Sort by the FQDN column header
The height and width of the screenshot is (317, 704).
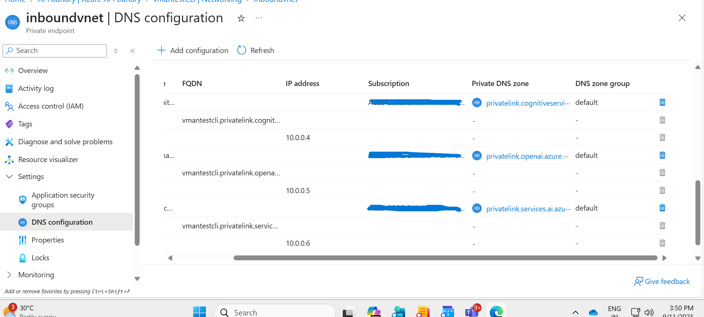click(192, 83)
